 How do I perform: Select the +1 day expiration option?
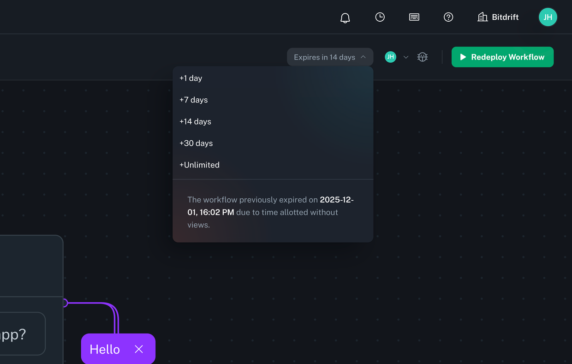coord(191,78)
